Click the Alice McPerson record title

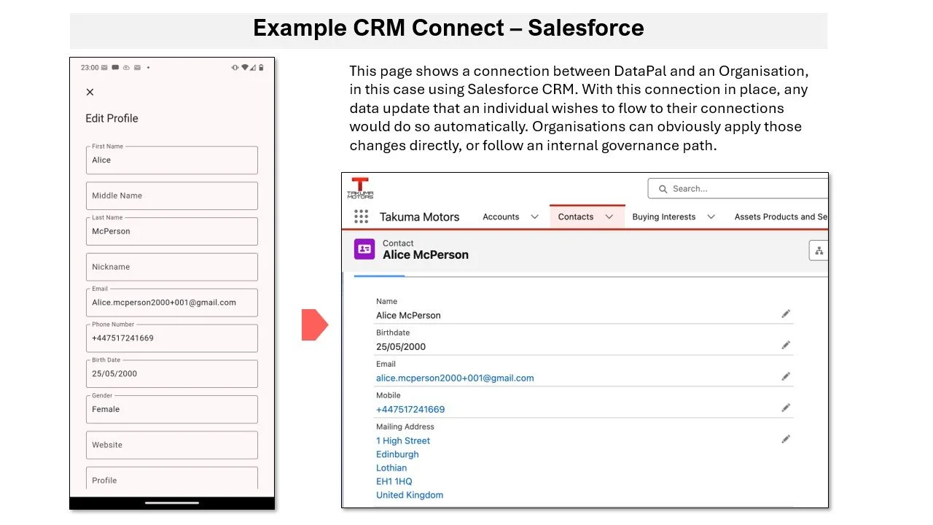pos(426,254)
